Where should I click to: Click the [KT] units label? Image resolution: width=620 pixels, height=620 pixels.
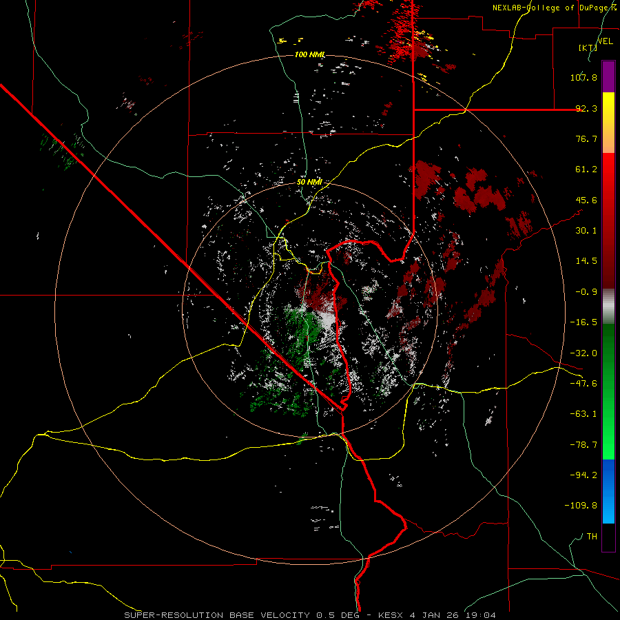click(588, 48)
